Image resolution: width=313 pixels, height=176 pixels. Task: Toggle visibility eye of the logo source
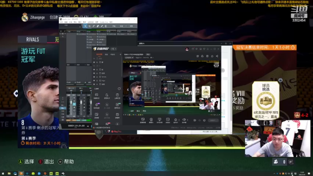94,81
